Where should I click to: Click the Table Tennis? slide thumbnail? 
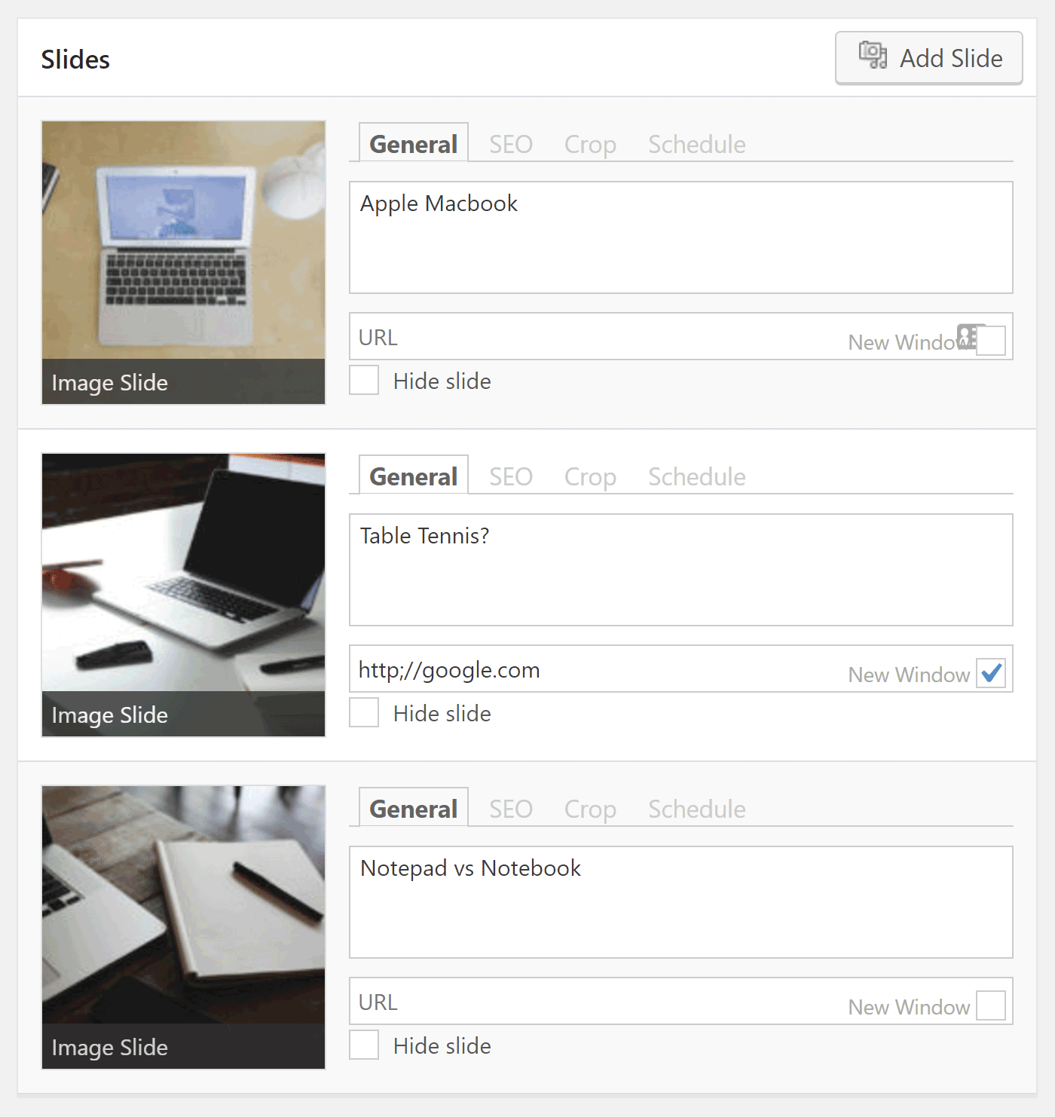(x=184, y=595)
